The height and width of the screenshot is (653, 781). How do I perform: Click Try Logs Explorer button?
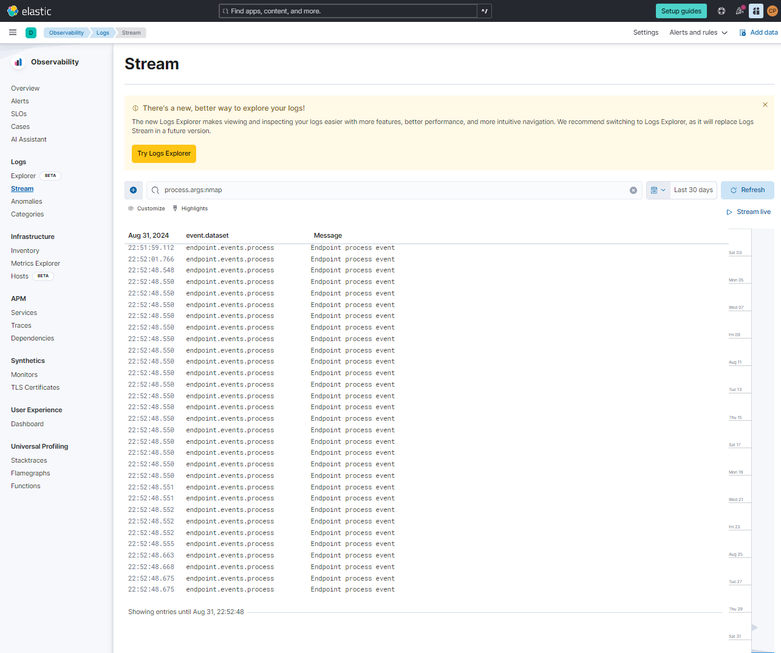click(x=164, y=154)
